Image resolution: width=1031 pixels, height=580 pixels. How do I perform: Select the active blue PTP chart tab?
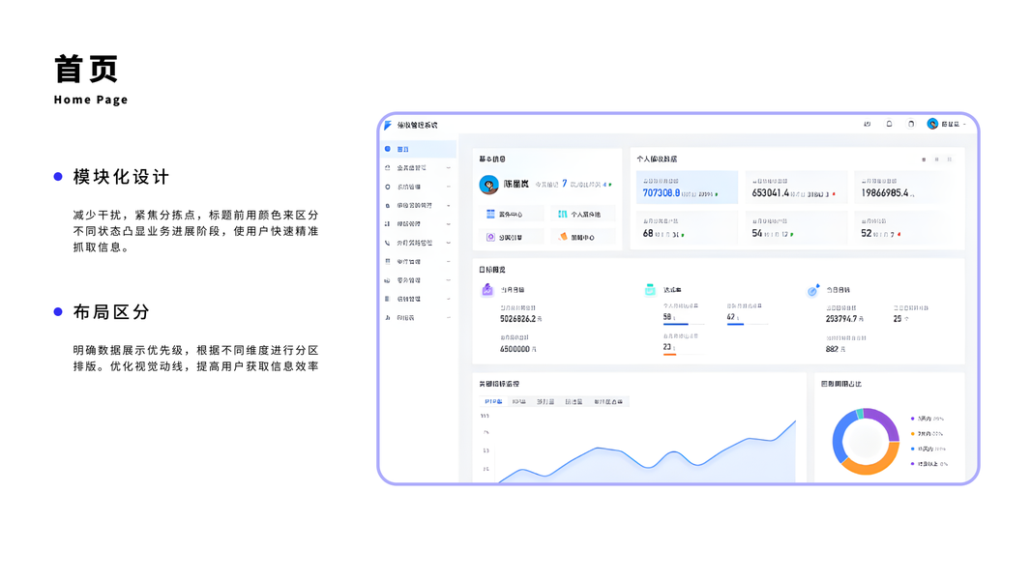click(493, 401)
